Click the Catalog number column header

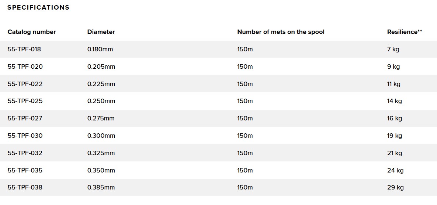[32, 32]
